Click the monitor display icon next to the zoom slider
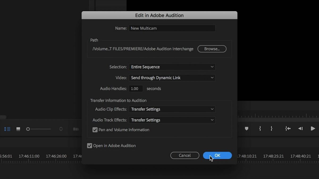Screen dimensions: 319x179 (x=18, y=129)
